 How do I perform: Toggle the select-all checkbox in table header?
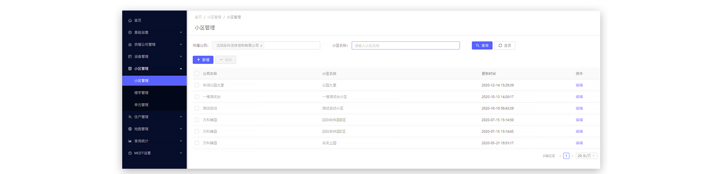[197, 74]
